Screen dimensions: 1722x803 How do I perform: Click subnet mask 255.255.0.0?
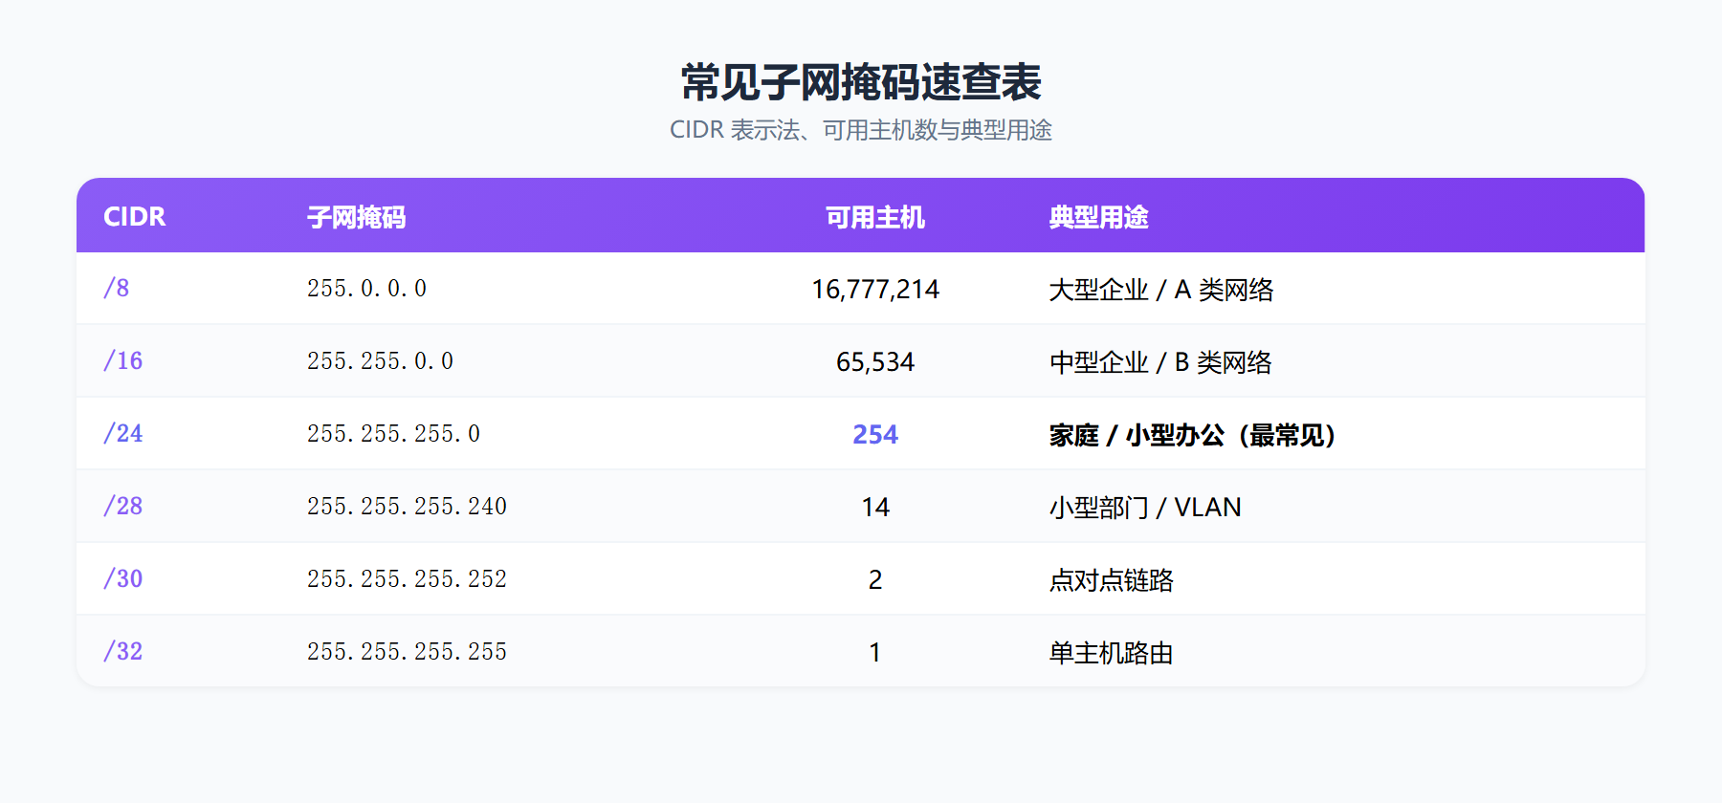click(381, 360)
